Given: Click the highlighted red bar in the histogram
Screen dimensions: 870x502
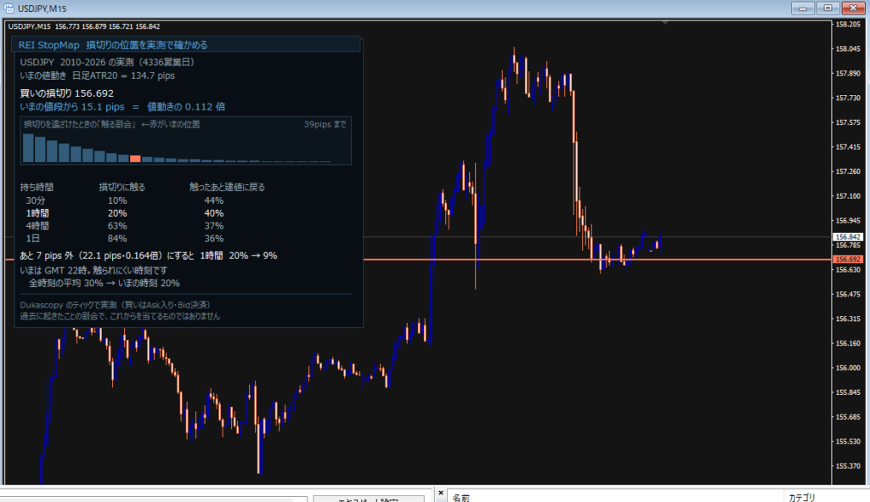Looking at the screenshot, I should tap(135, 159).
